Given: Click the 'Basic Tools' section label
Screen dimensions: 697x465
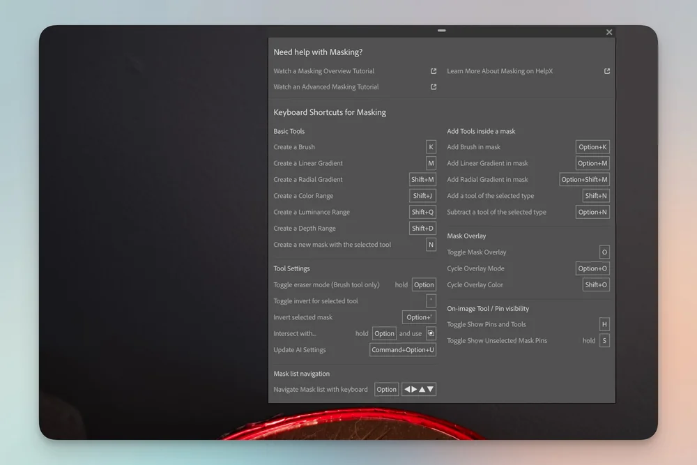Looking at the screenshot, I should [289, 131].
